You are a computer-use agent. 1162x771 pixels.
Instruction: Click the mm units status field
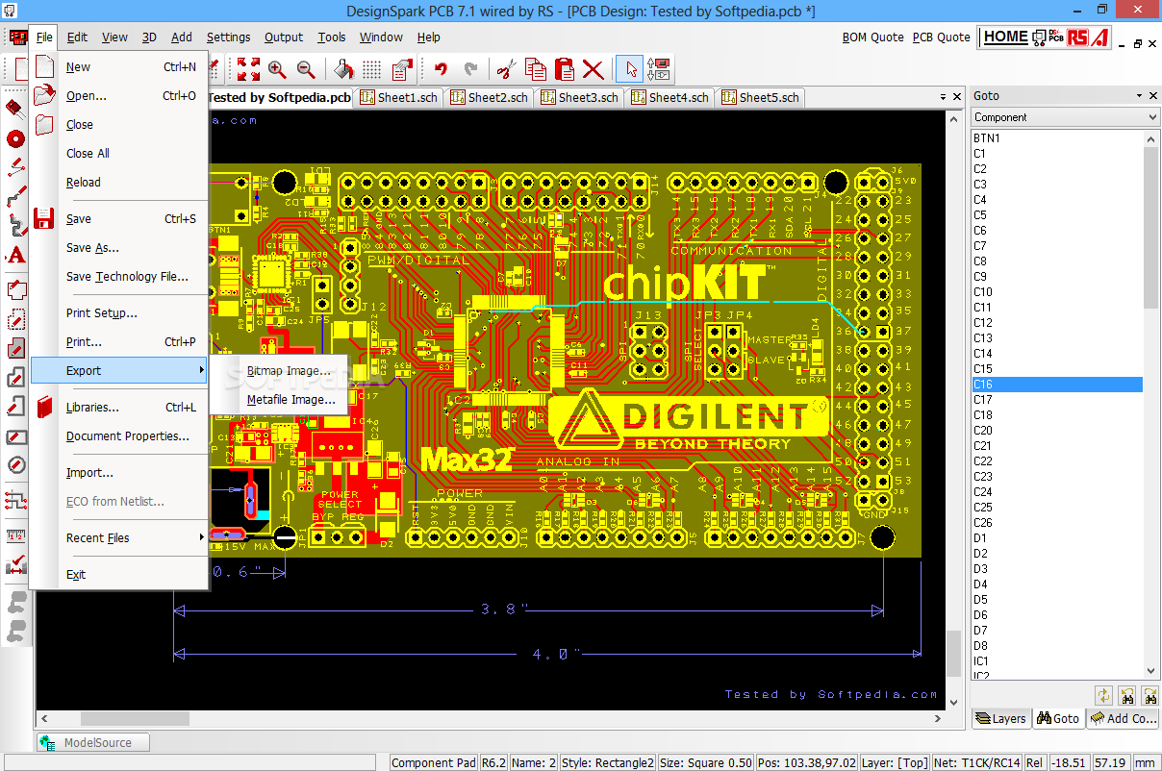[1146, 762]
